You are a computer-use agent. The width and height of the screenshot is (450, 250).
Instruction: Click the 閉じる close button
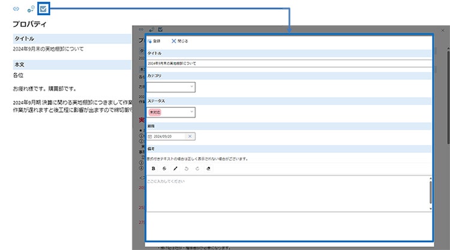[179, 41]
